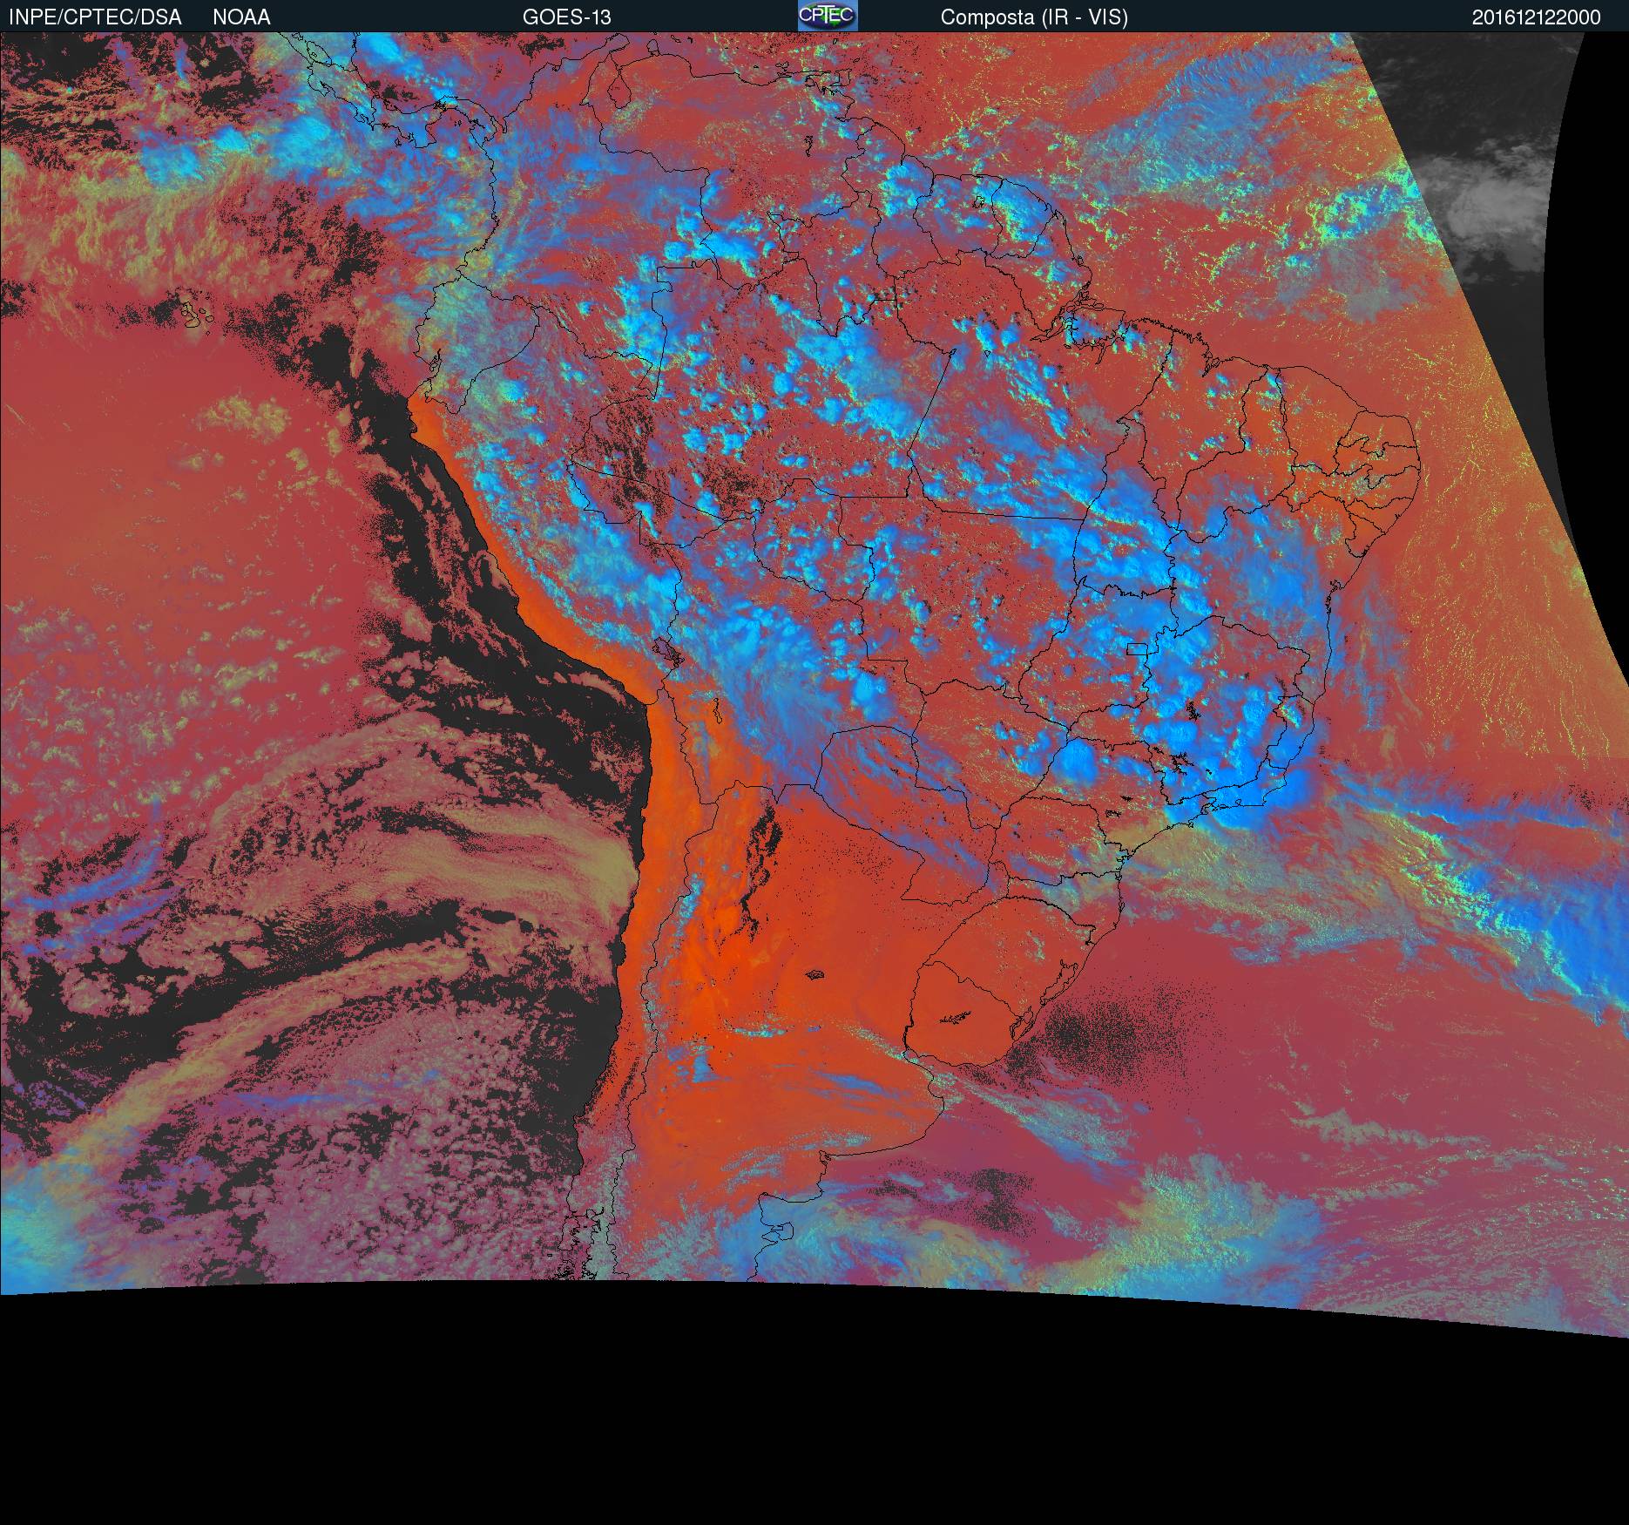
Task: Click the Mar Chiquita lake outline in Argentina
Action: pos(815,975)
